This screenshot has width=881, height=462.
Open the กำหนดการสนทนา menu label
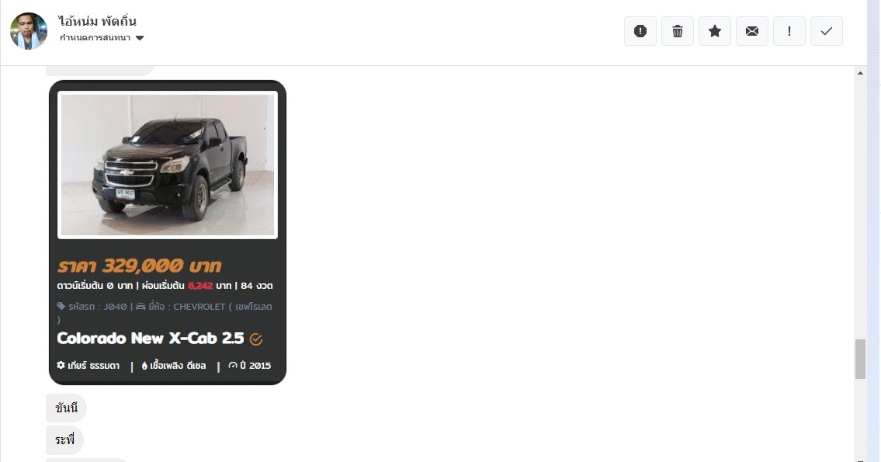pos(95,37)
